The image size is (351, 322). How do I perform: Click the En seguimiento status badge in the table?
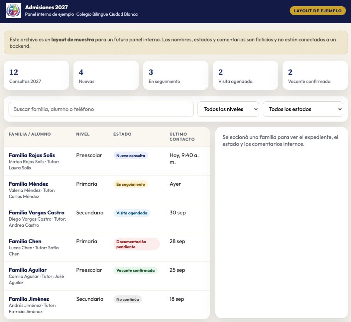pos(131,184)
